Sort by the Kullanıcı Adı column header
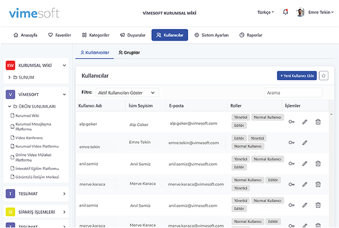The width and height of the screenshot is (339, 228). pos(91,105)
